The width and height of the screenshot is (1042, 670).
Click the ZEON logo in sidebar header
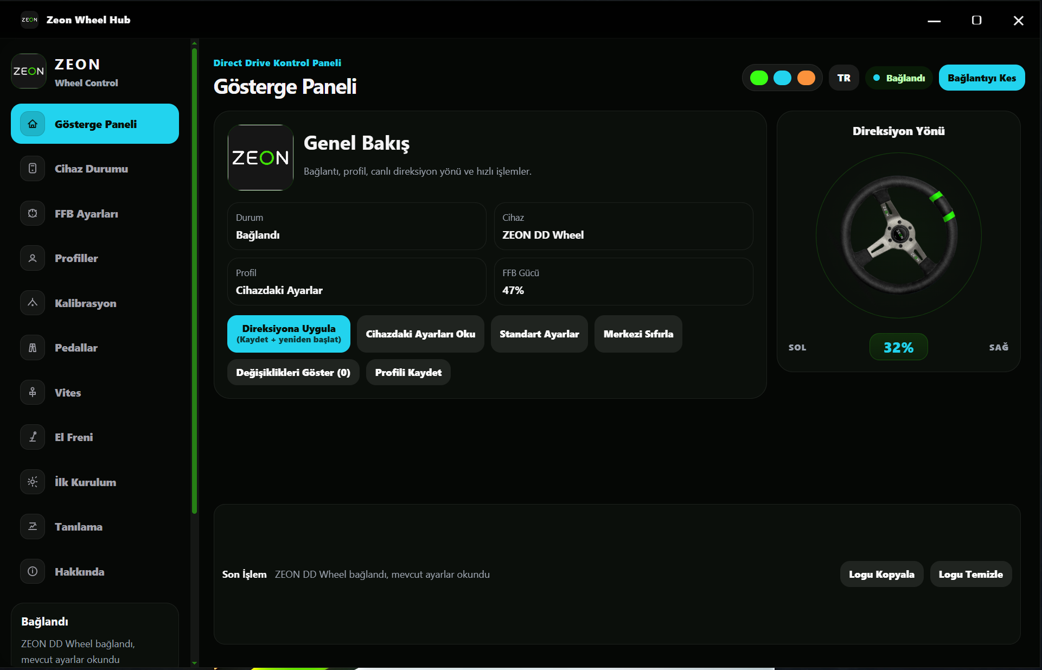(x=29, y=71)
